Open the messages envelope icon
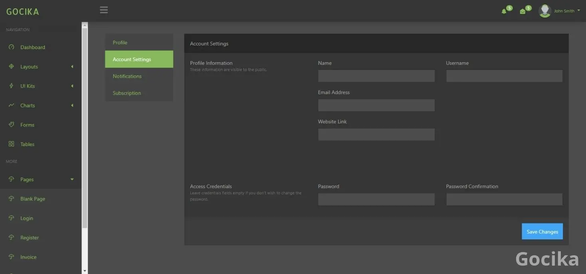Image resolution: width=586 pixels, height=274 pixels. [523, 11]
